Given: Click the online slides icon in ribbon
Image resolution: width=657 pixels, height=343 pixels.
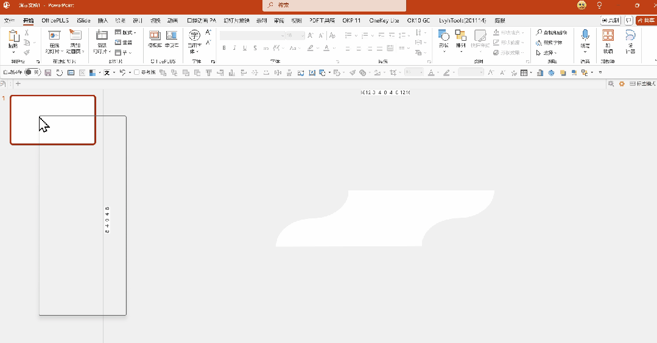Looking at the screenshot, I should point(54,35).
